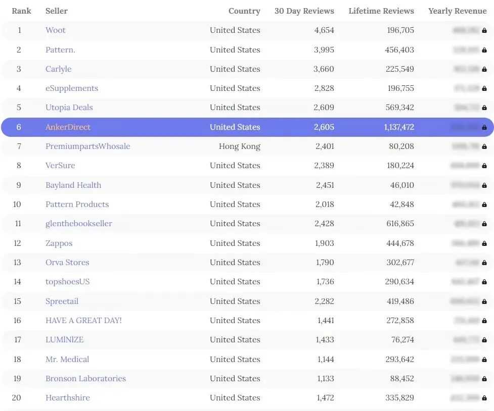Click the Yearly Revenue column header
Image resolution: width=494 pixels, height=411 pixels.
[x=457, y=11]
